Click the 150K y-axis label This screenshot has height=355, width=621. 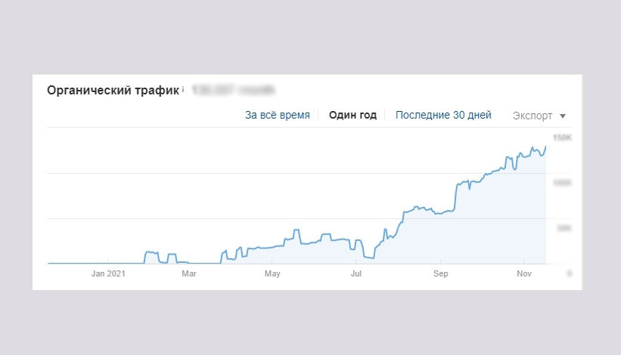click(x=563, y=137)
